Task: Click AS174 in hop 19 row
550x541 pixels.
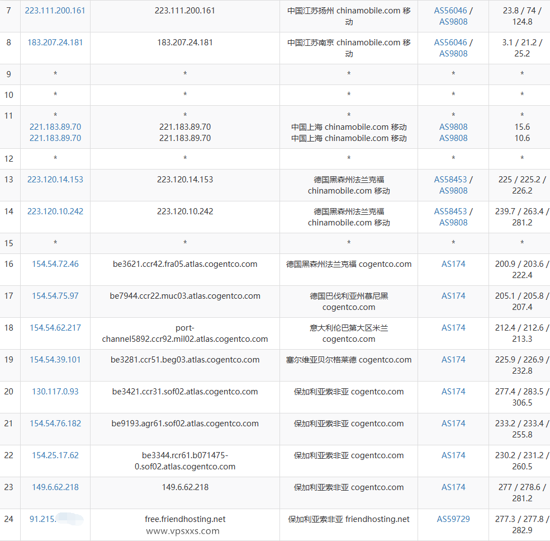Action: point(453,360)
